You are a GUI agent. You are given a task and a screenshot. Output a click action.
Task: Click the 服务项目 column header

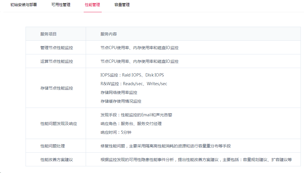click(49, 34)
